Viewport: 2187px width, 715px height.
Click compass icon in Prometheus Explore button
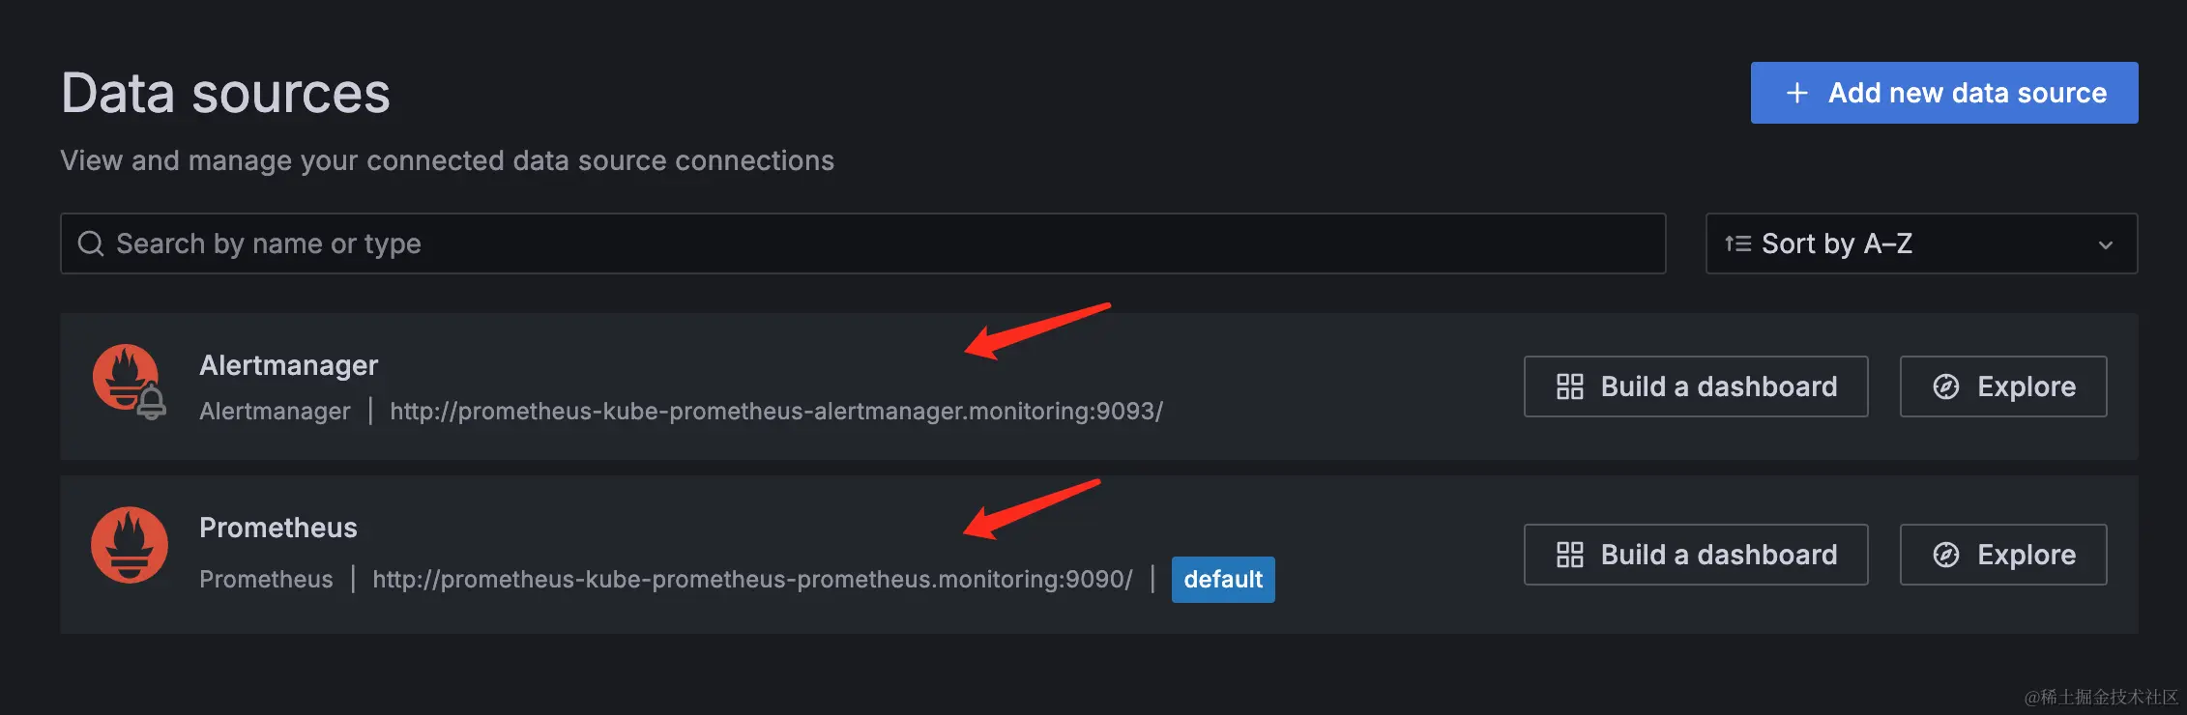[x=1945, y=555]
